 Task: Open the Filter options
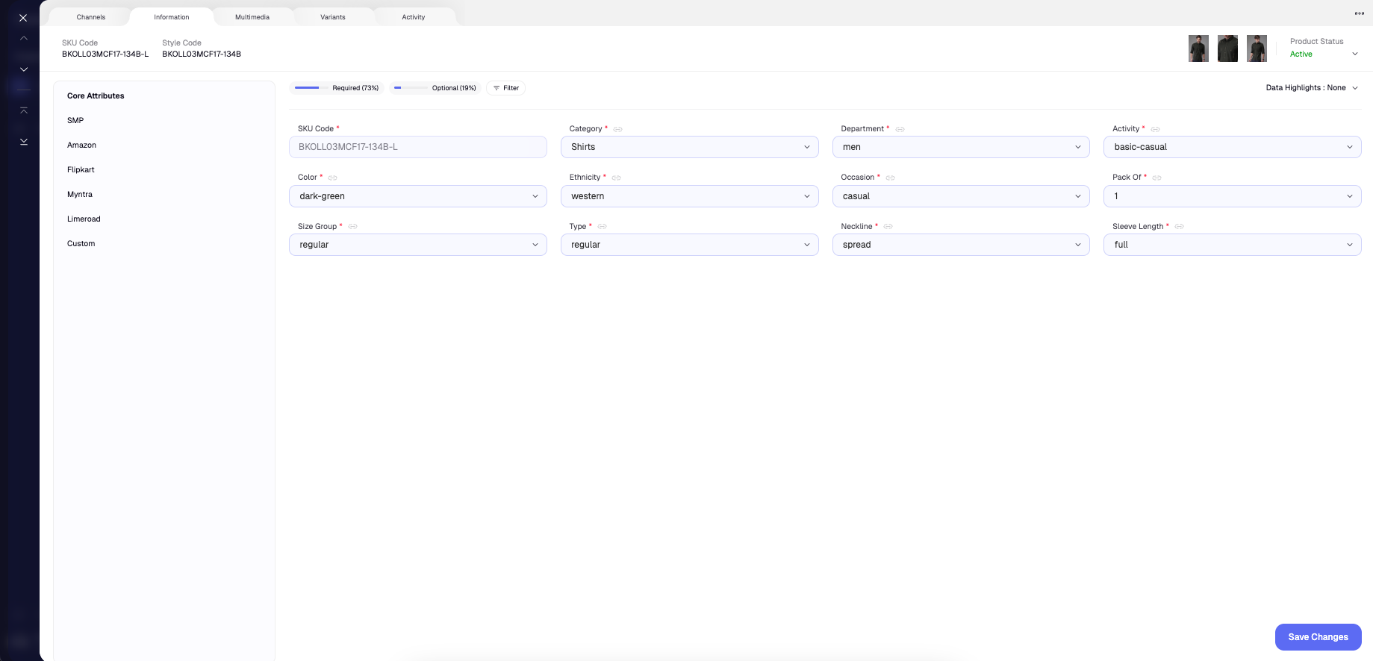click(x=505, y=88)
